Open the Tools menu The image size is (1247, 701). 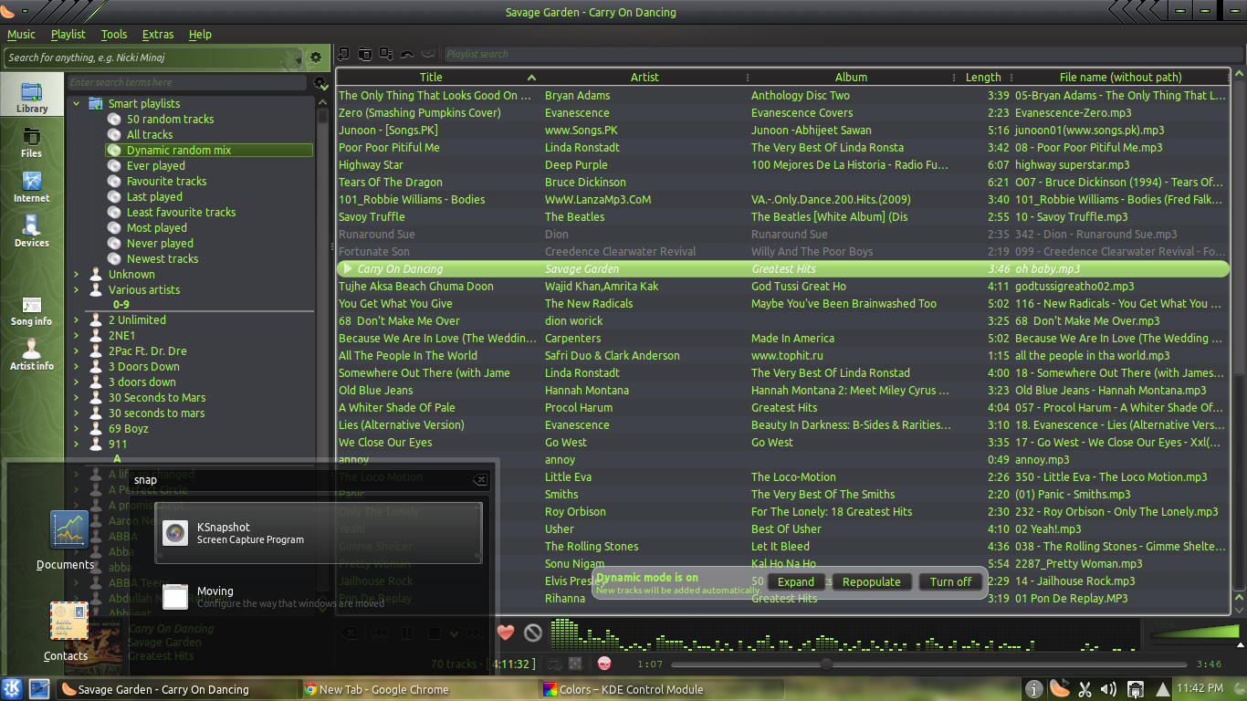[x=114, y=34]
